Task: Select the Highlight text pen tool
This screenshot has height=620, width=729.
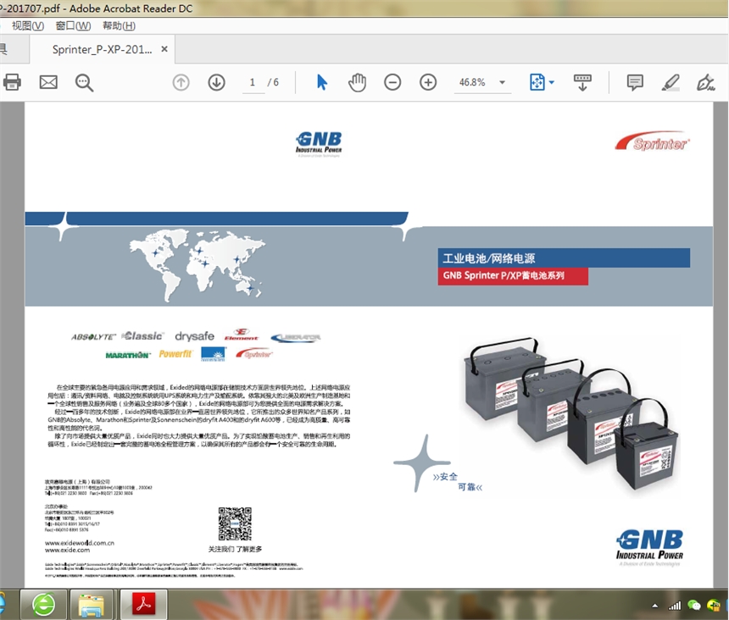Action: (x=671, y=82)
